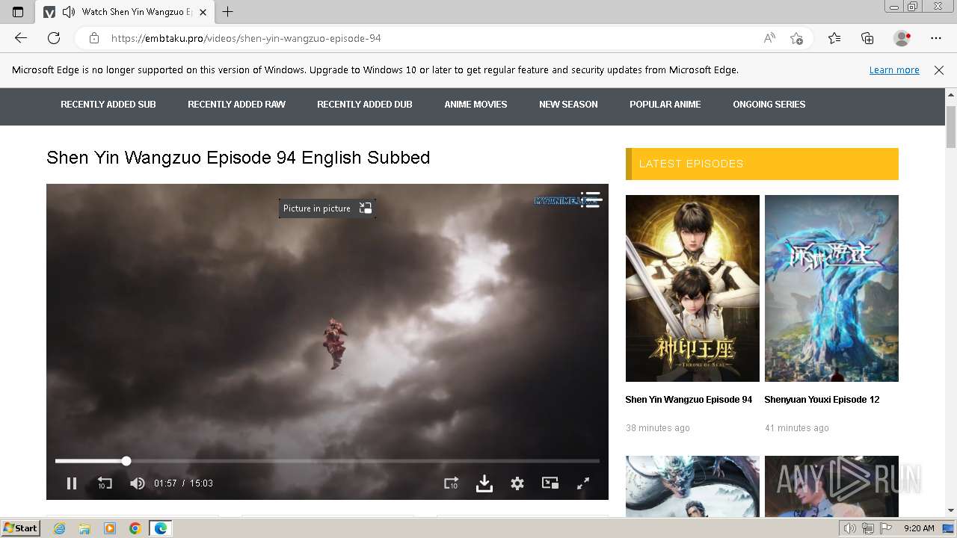Go back to the previous page

21,38
